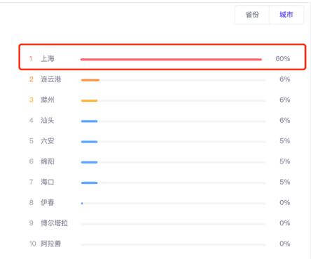This screenshot has height=259, width=311.
Task: Select the 伊春 city label
Action: coord(48,202)
